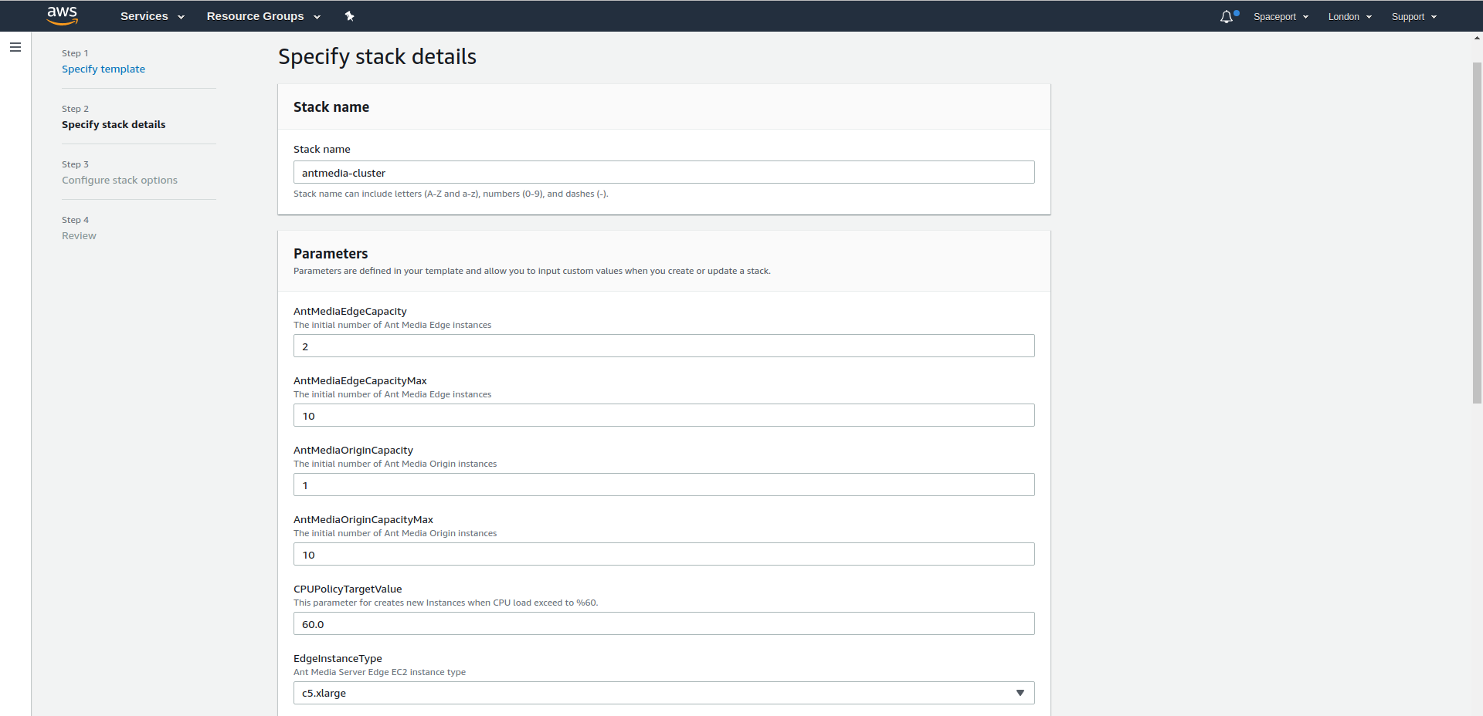Expand the EdgeInstanceType c5.xlarge dropdown
Image resolution: width=1483 pixels, height=716 pixels.
tap(663, 693)
